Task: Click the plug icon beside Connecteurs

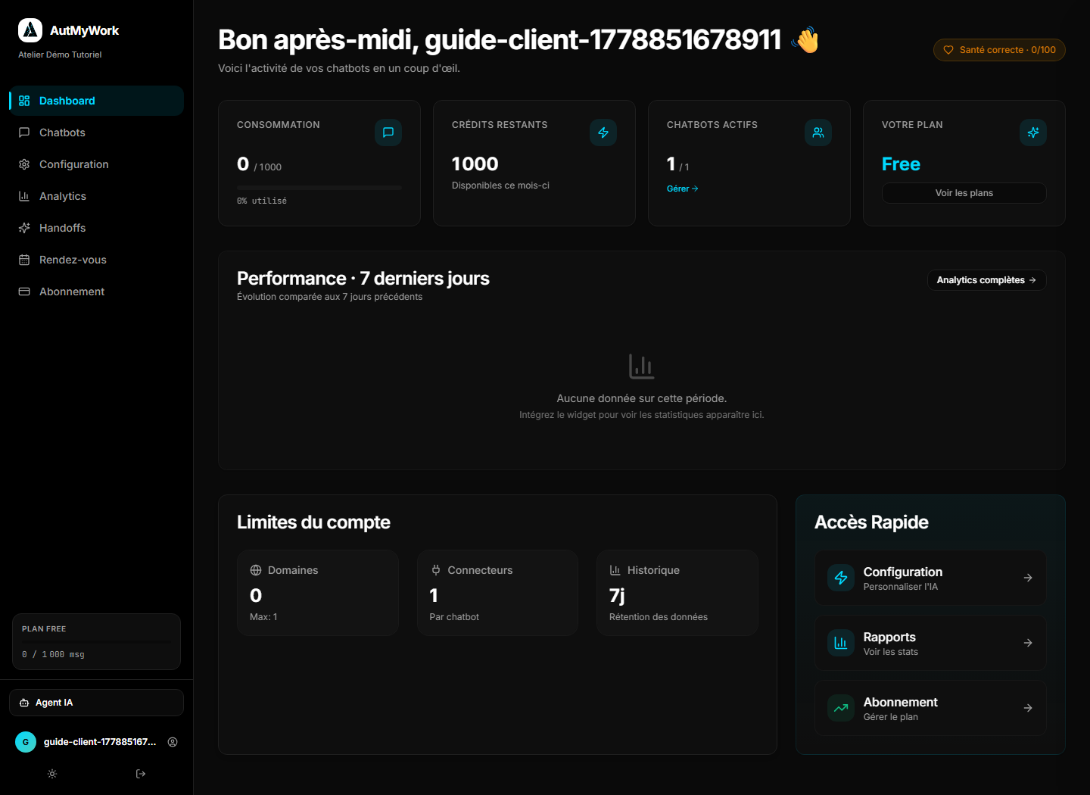Action: [x=436, y=570]
